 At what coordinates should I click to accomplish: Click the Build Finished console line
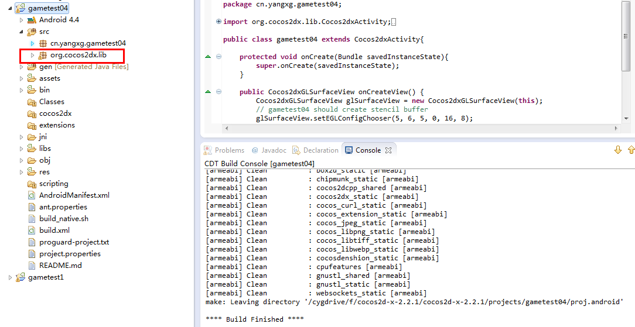(255, 319)
